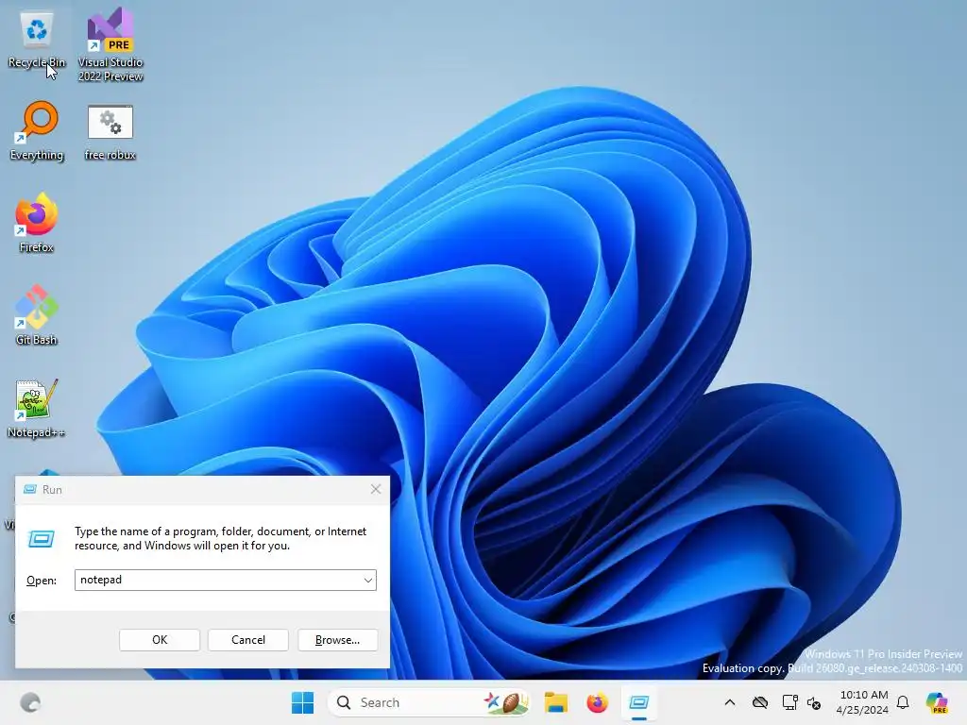Screen dimensions: 967x725
Task: Select the Recycle Bin desktop icon
Action: [37, 40]
